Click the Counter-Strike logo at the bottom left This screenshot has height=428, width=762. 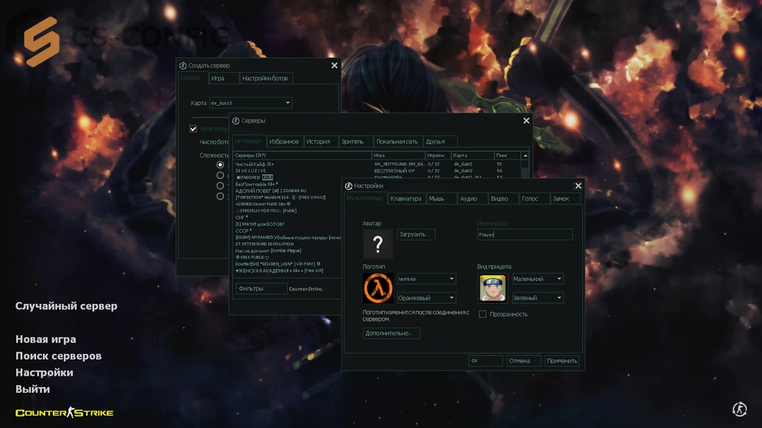(64, 413)
